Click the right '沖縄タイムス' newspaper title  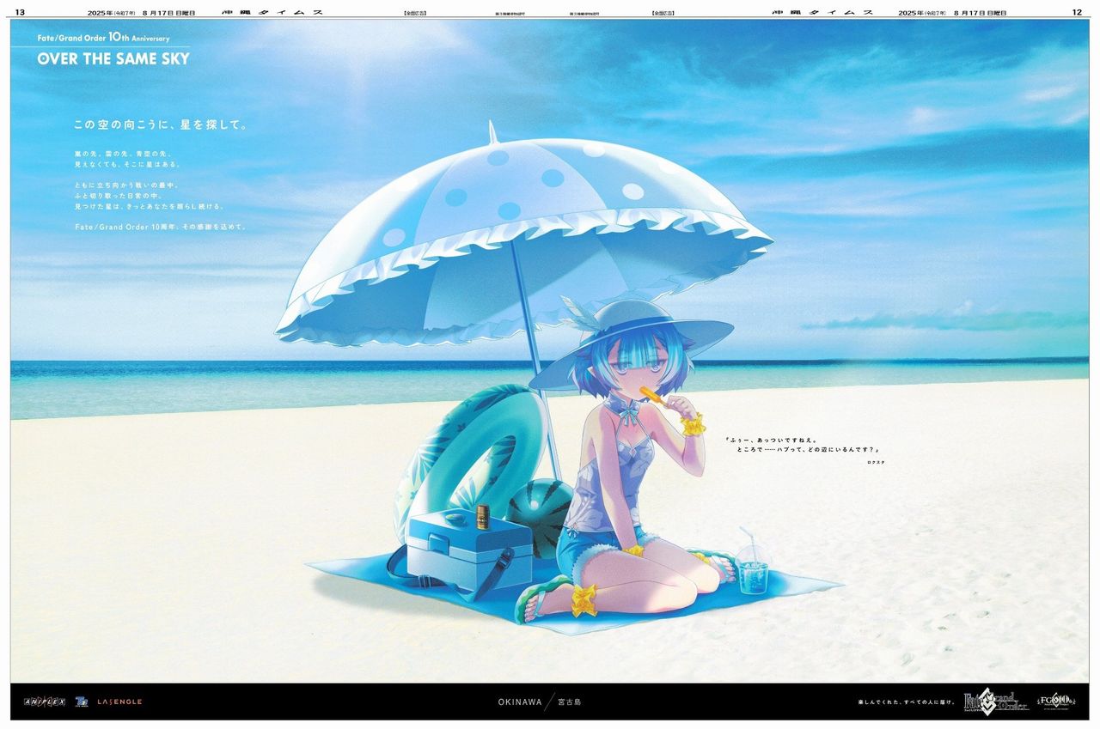[822, 13]
